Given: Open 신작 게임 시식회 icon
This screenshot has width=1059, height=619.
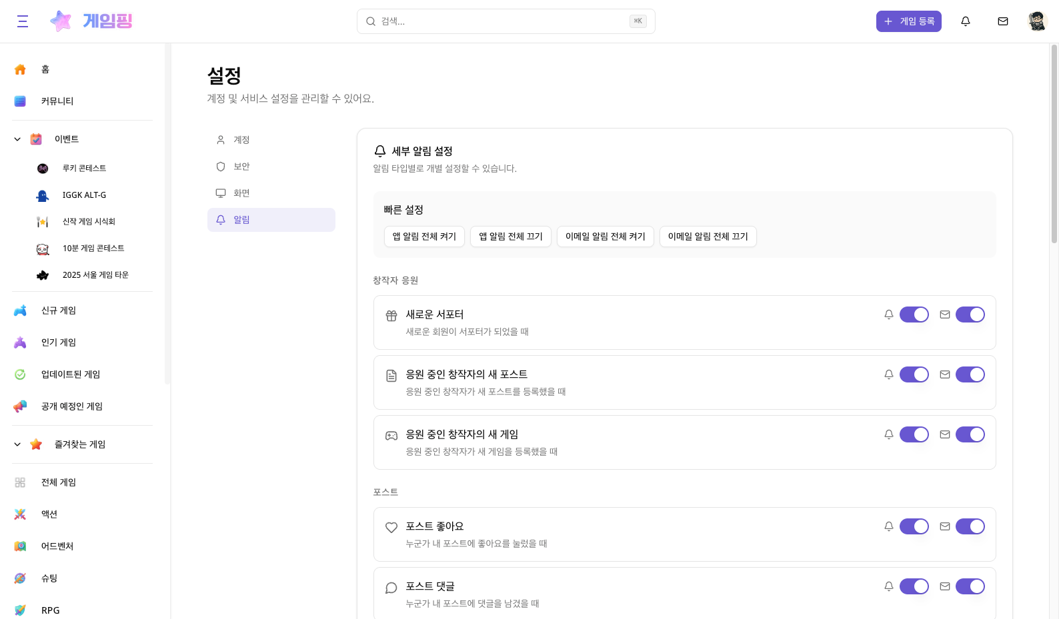Looking at the screenshot, I should click(x=43, y=222).
